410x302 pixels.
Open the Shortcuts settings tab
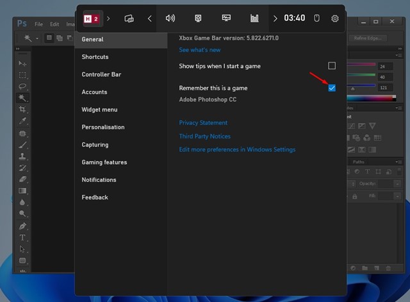click(x=121, y=57)
